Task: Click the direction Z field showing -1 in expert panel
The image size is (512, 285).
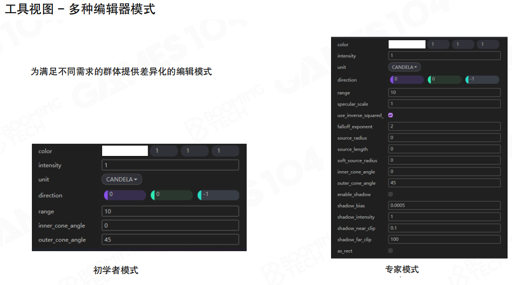Action: [x=482, y=79]
